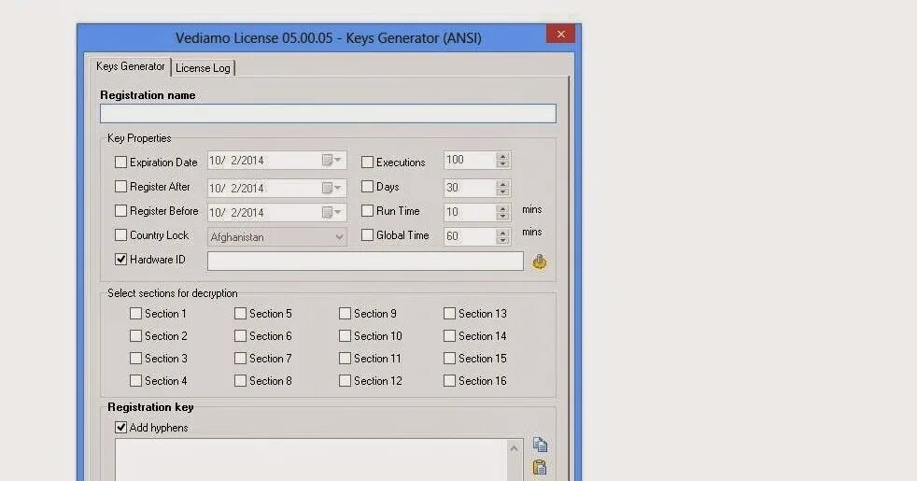Click the Hardware ID text field
Screen dimensions: 917x481
coord(365,261)
